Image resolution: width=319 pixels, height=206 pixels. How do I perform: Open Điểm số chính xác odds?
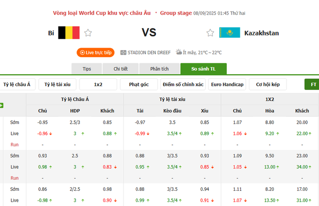(x=183, y=85)
